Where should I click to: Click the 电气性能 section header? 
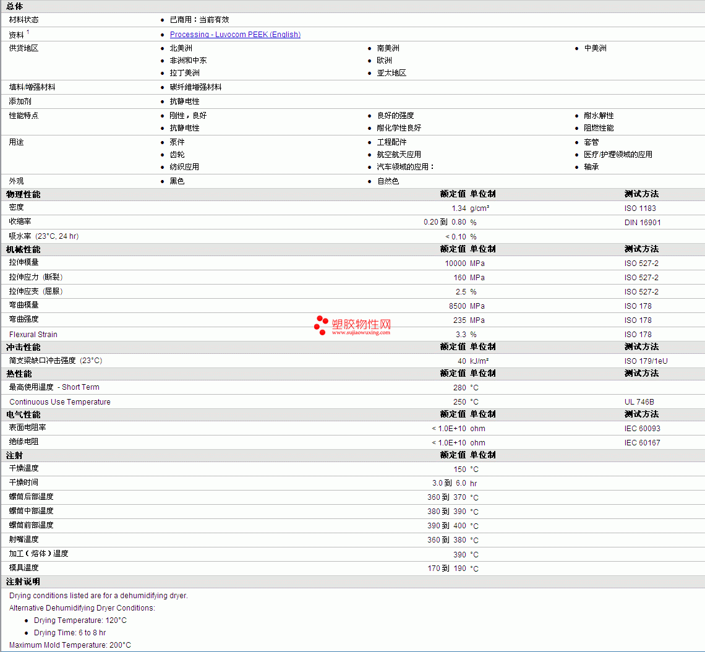[23, 414]
